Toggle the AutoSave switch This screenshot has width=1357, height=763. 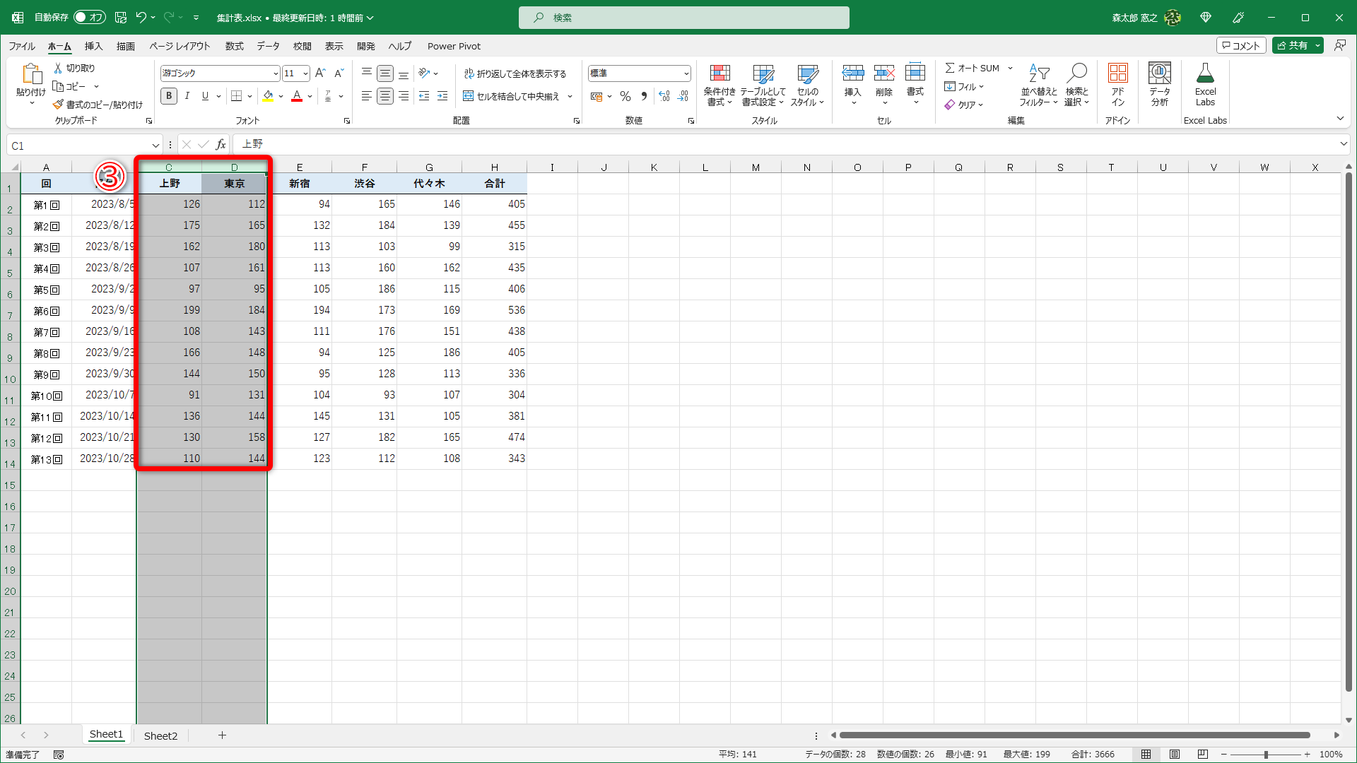click(x=89, y=17)
